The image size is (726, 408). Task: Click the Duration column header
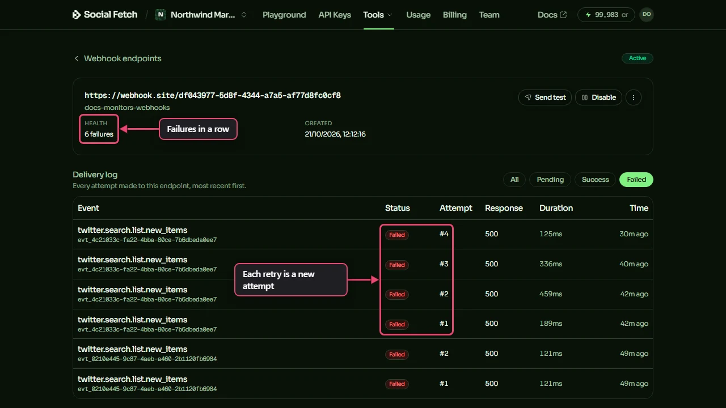point(556,208)
